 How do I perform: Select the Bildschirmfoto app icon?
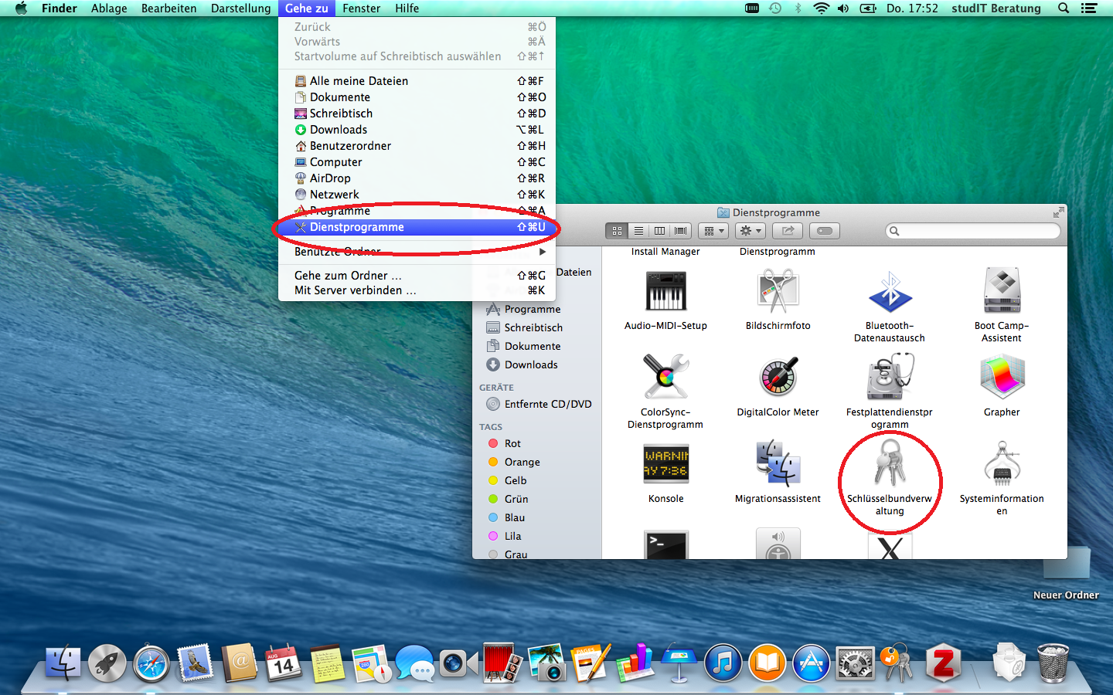click(778, 290)
